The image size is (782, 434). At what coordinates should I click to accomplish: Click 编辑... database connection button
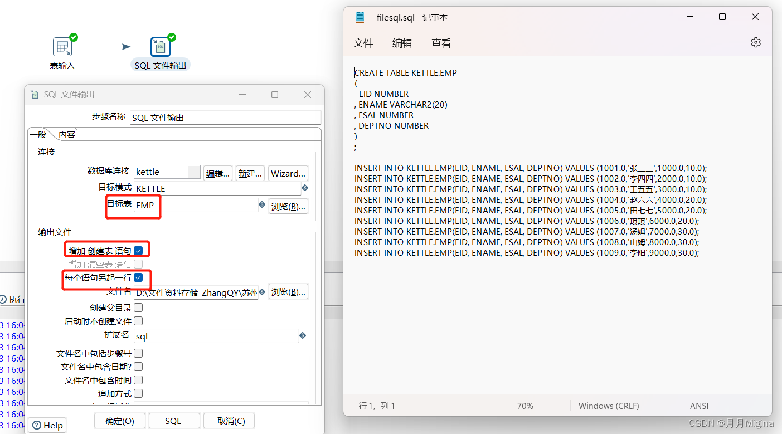tap(218, 173)
